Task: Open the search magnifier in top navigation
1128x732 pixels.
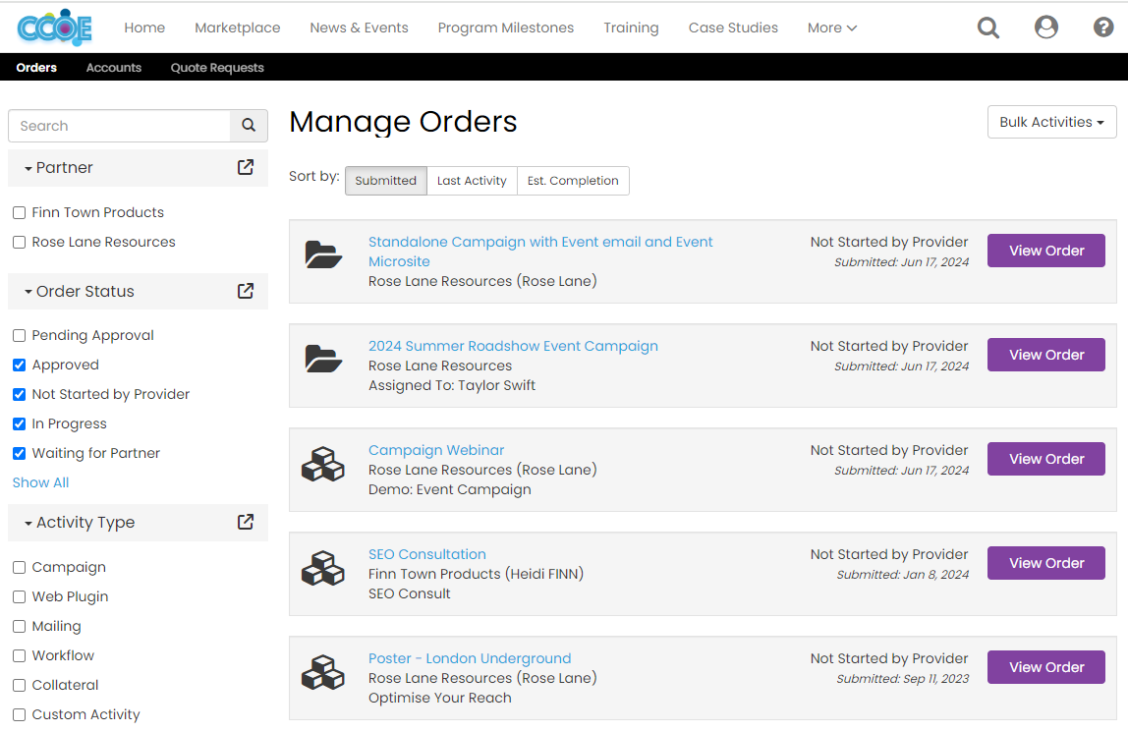Action: click(987, 28)
